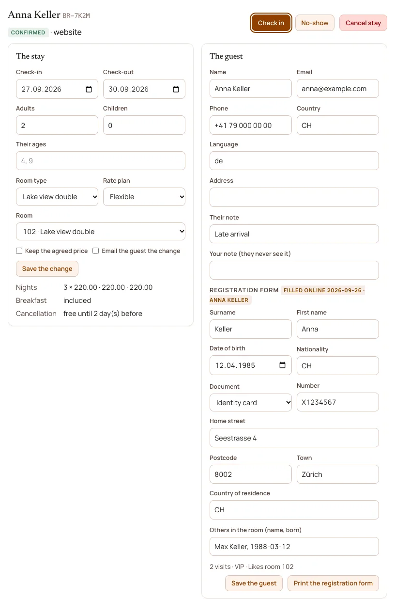Click Save the change

(47, 268)
